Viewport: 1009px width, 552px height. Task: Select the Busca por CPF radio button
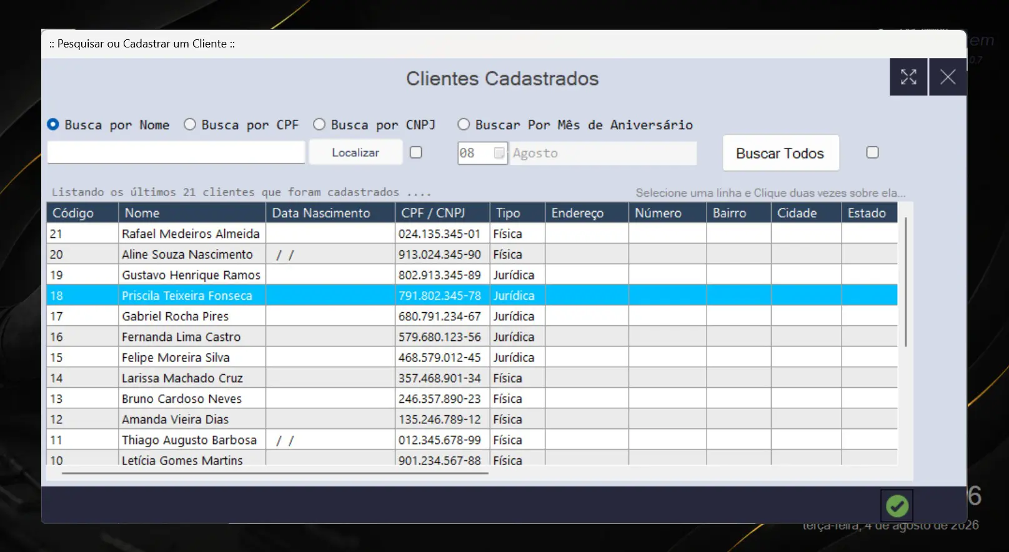(x=190, y=124)
